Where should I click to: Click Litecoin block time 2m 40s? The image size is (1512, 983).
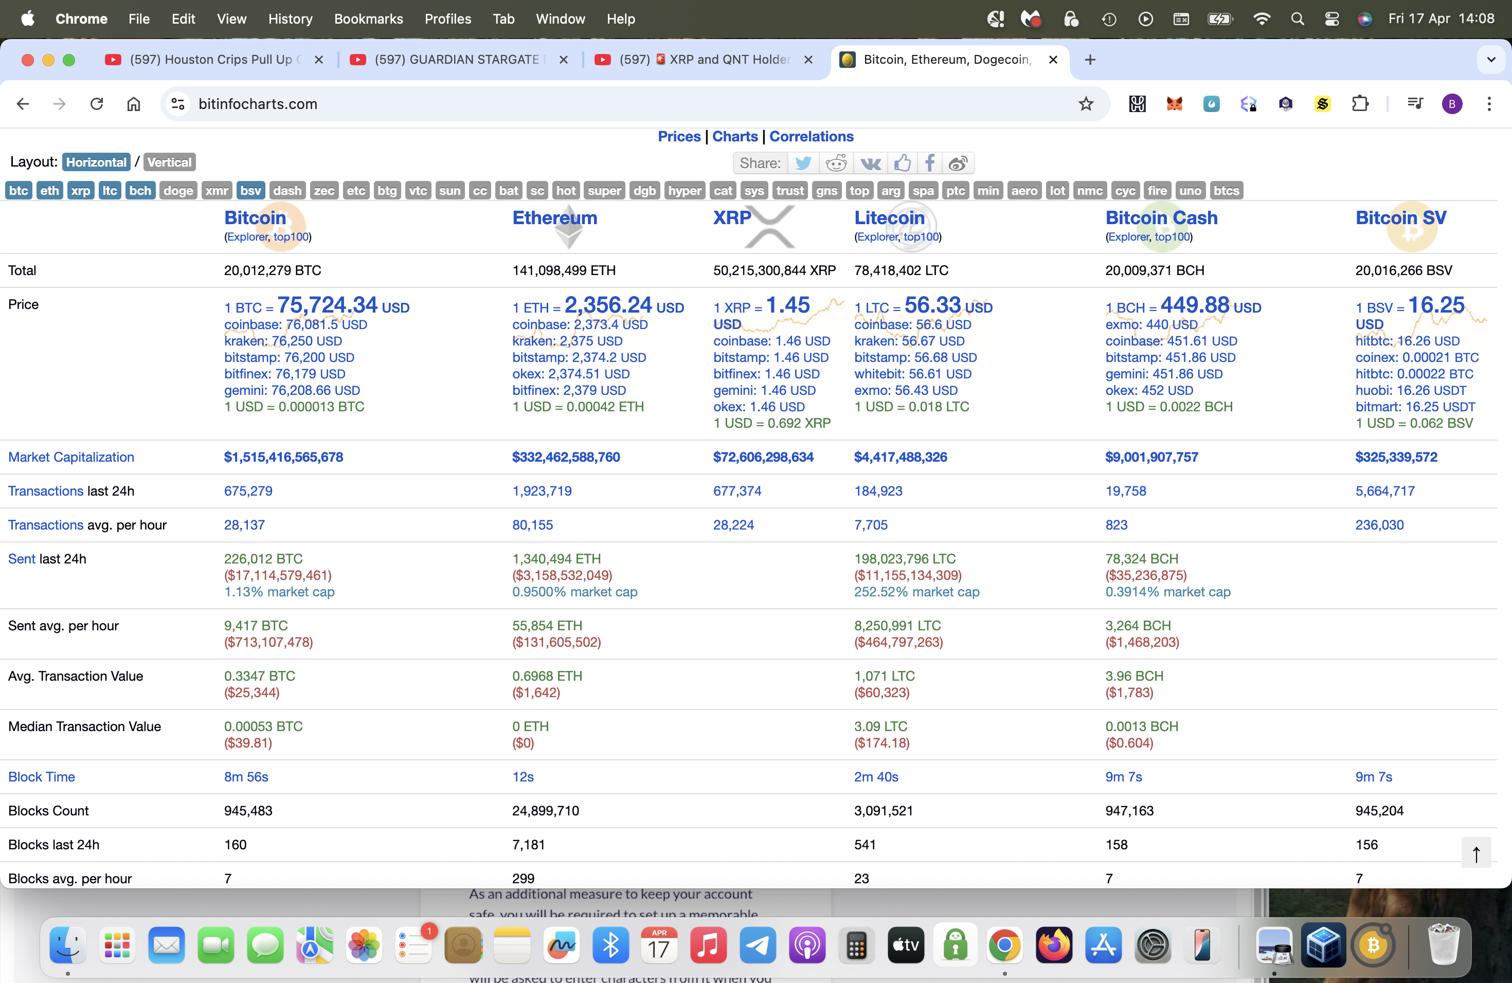(876, 777)
